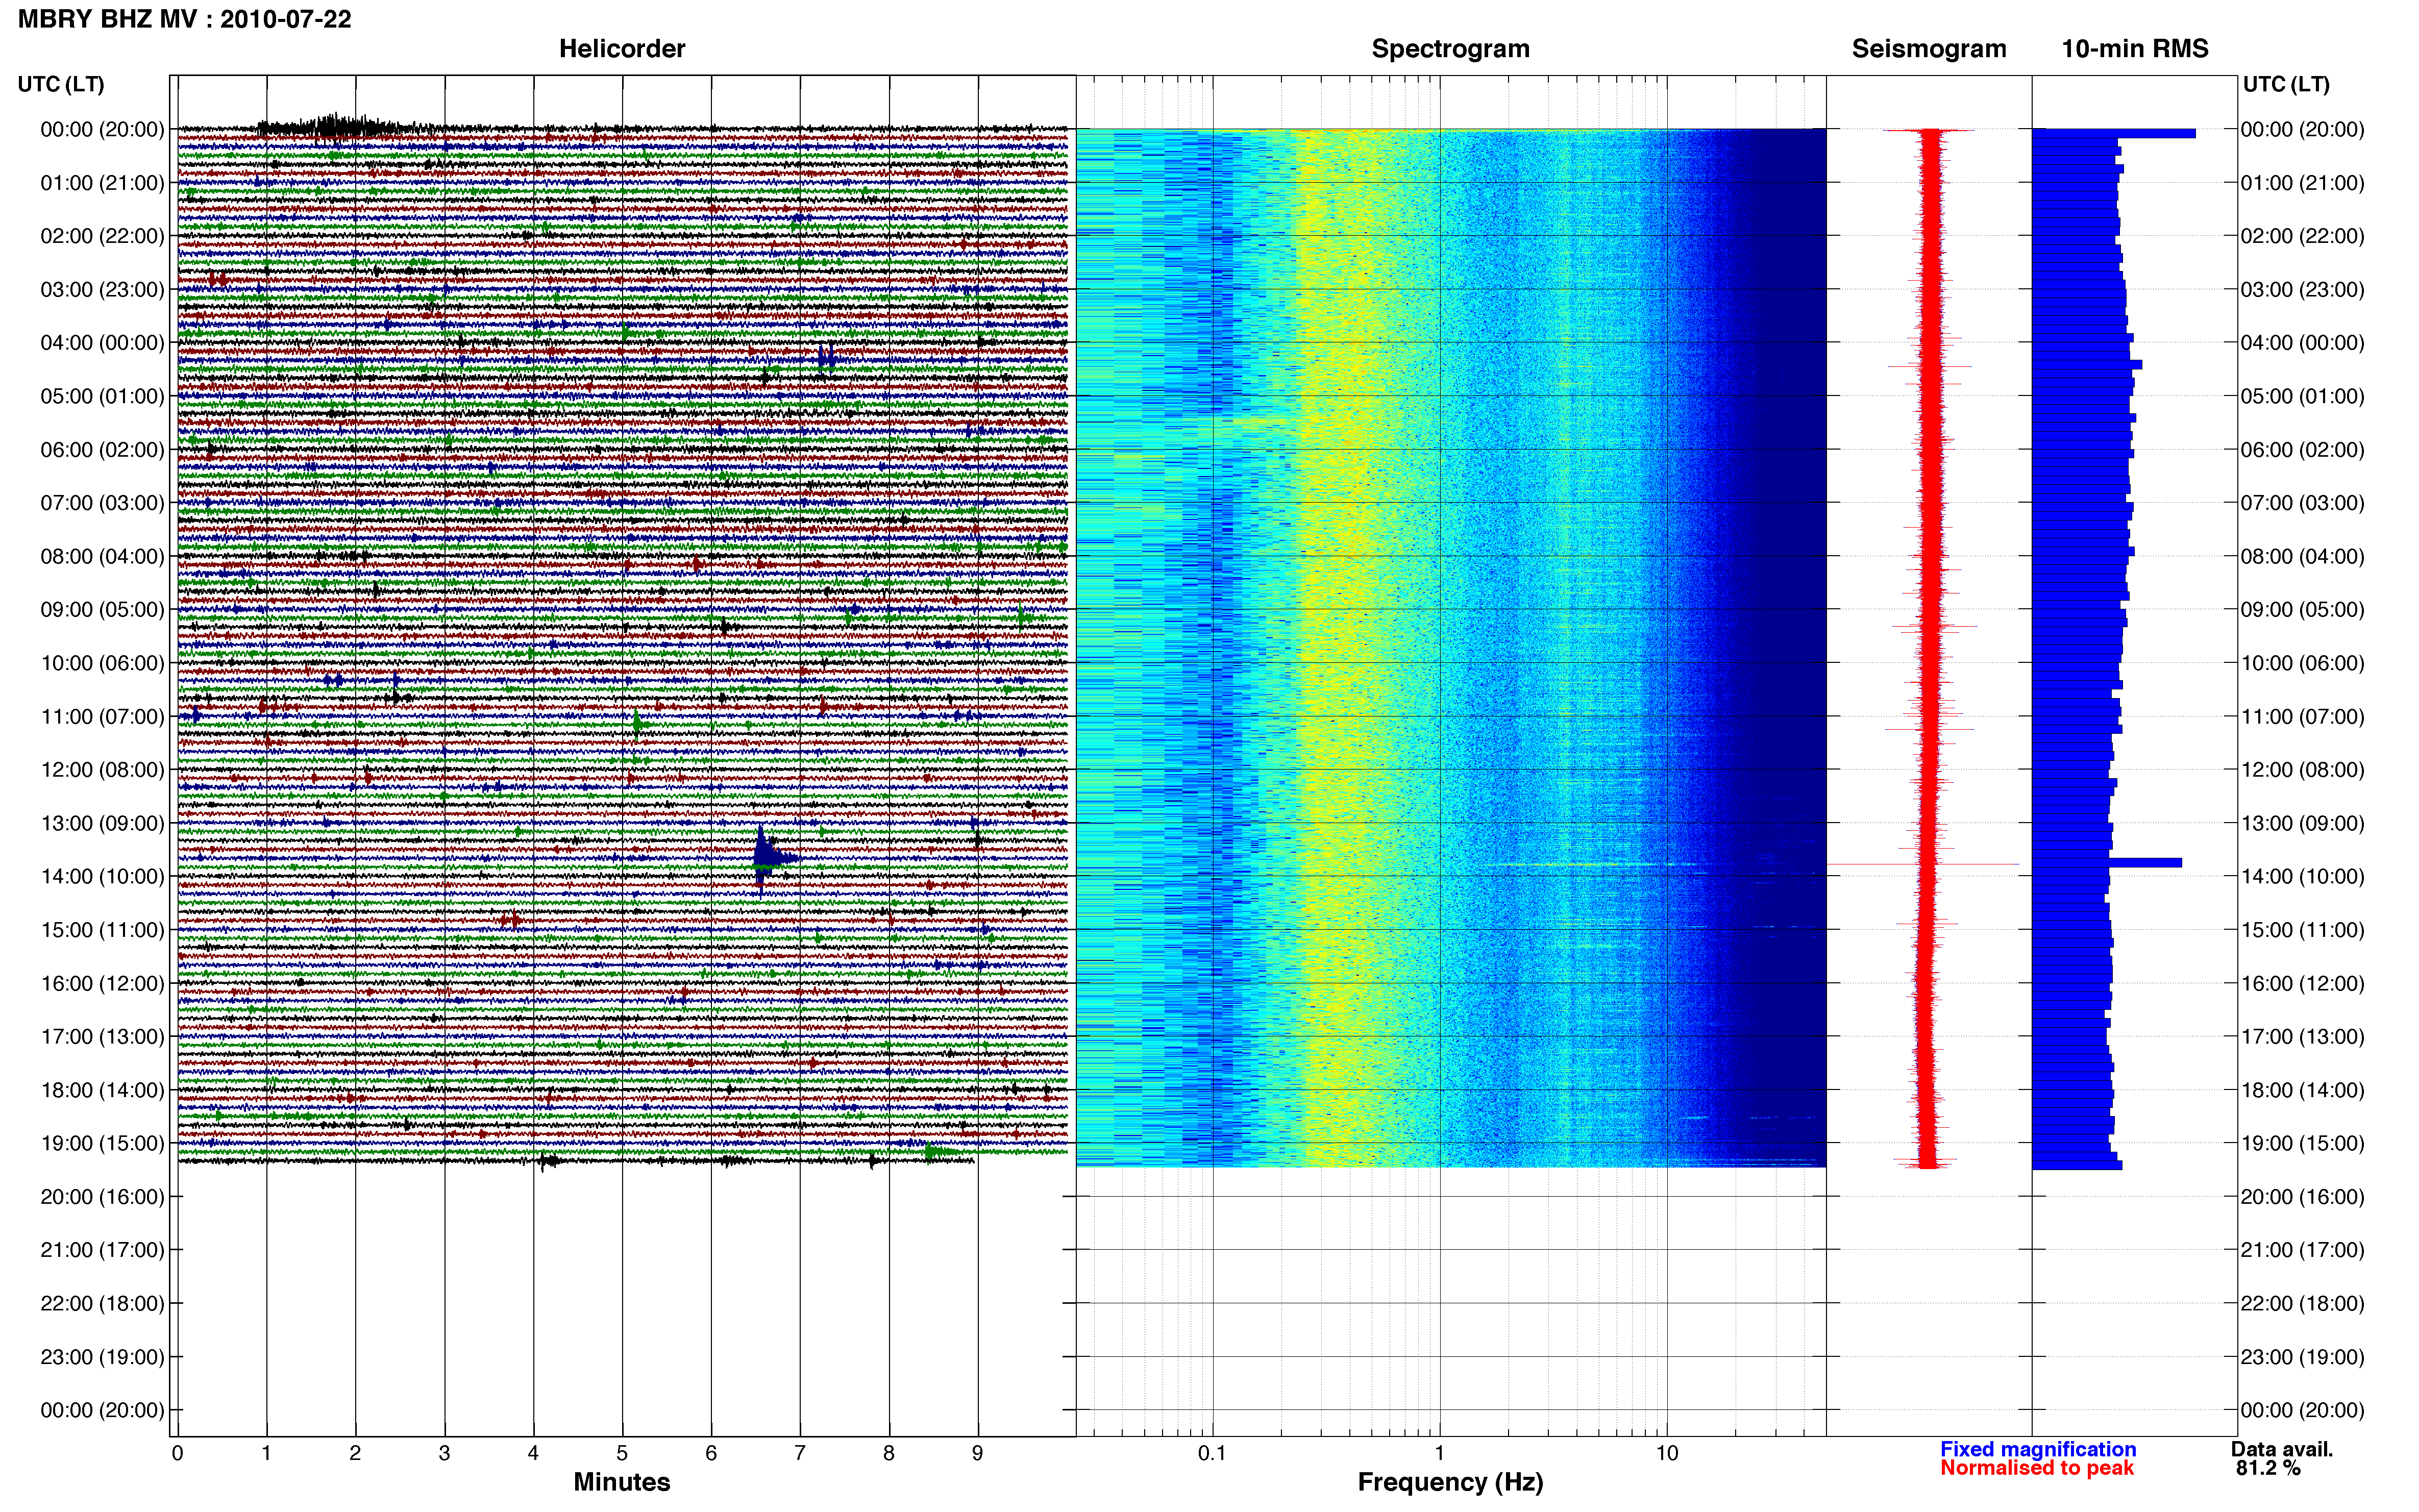Select '15:00 (11:00)' time label next to 10-min RMS

click(x=2302, y=930)
